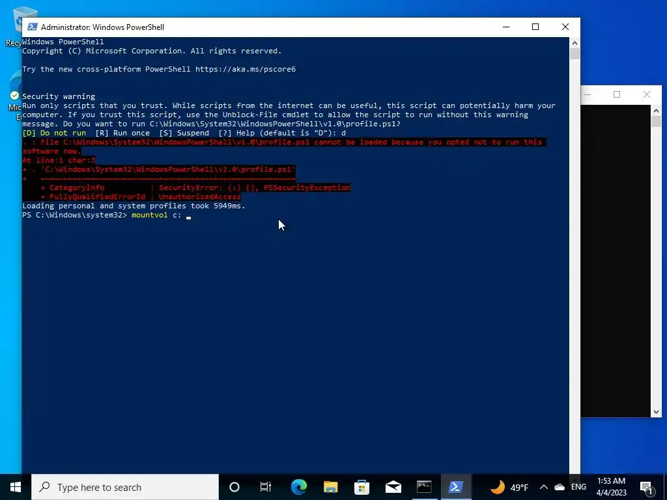667x500 pixels.
Task: Click PowerShell title bar icon
Action: pos(32,27)
